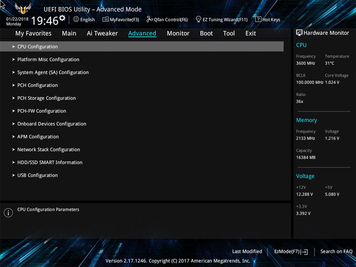Click the MyFavorite list icon
Image resolution: width=356 pixels, height=267 pixels.
(106, 19)
